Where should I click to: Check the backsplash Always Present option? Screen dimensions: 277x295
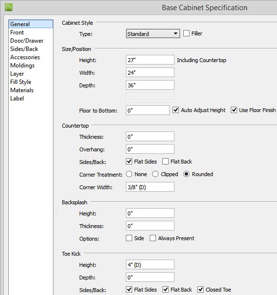coord(153,238)
